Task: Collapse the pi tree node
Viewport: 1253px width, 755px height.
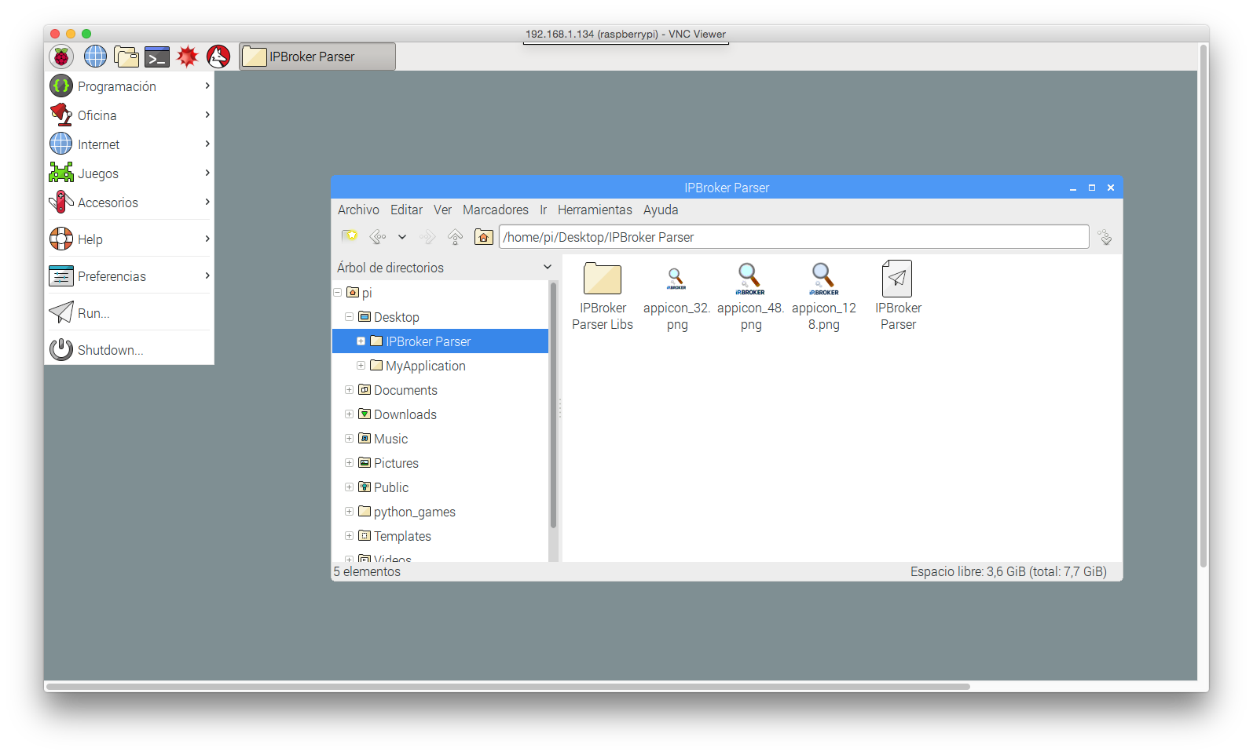Action: click(338, 292)
